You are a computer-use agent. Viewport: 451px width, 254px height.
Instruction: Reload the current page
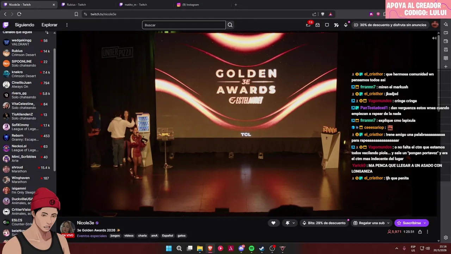[19, 14]
